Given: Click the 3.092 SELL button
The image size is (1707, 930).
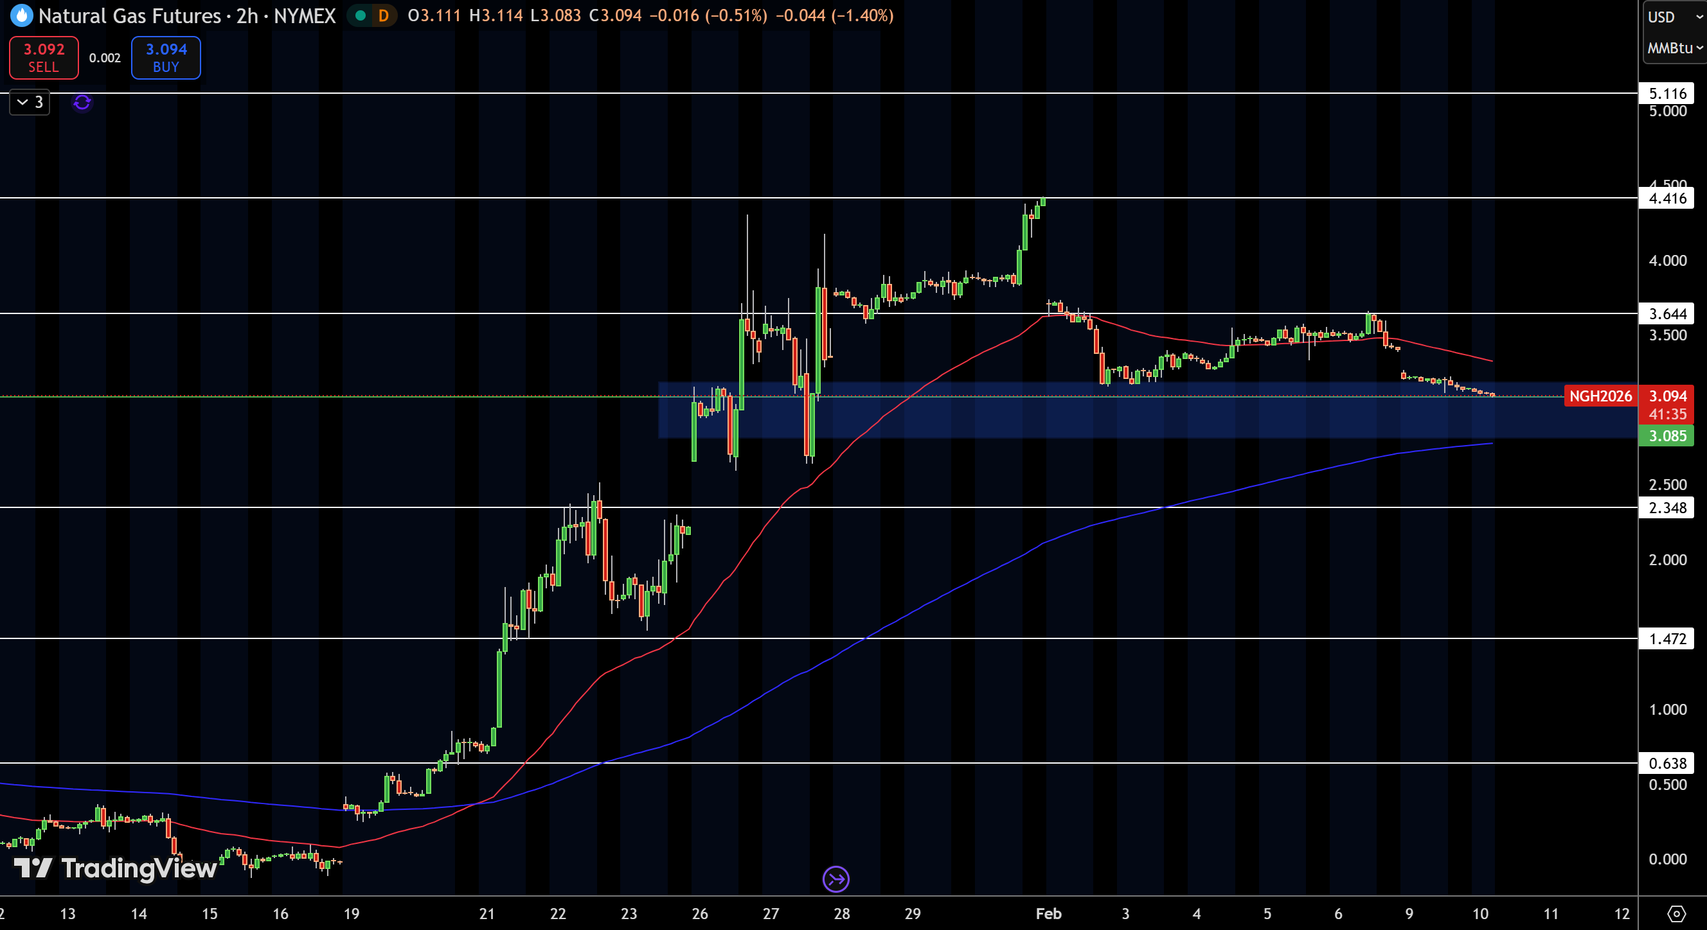Looking at the screenshot, I should pyautogui.click(x=44, y=58).
